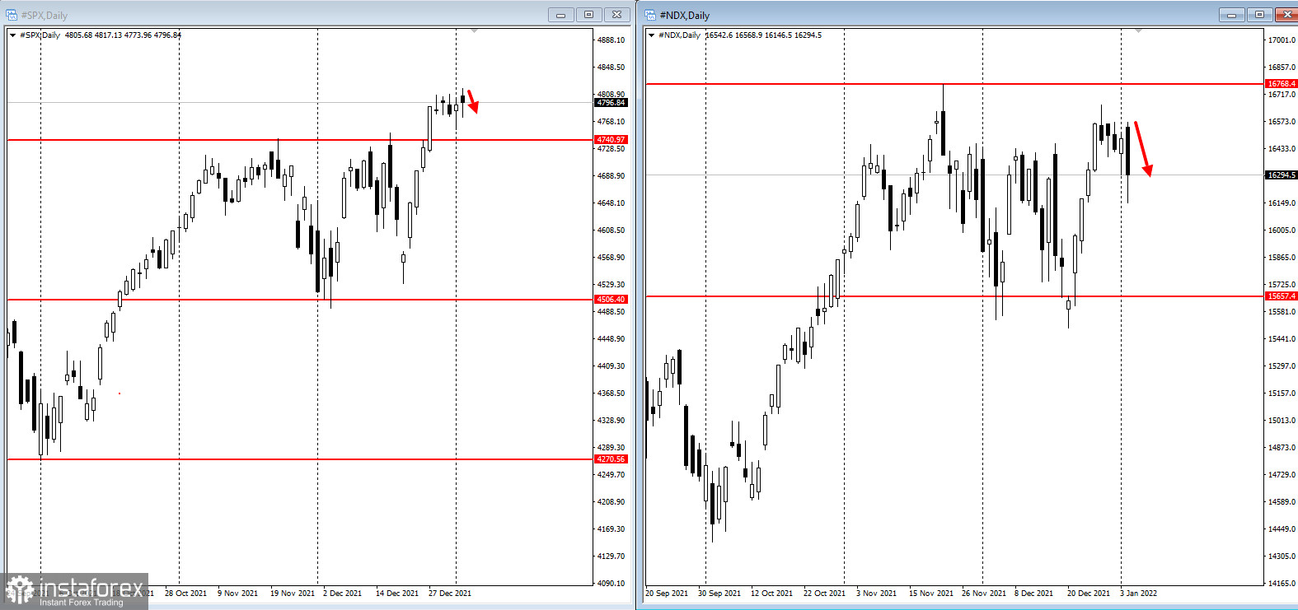Select the 4740.97 red level label on SPX
Image resolution: width=1298 pixels, height=610 pixels.
611,140
